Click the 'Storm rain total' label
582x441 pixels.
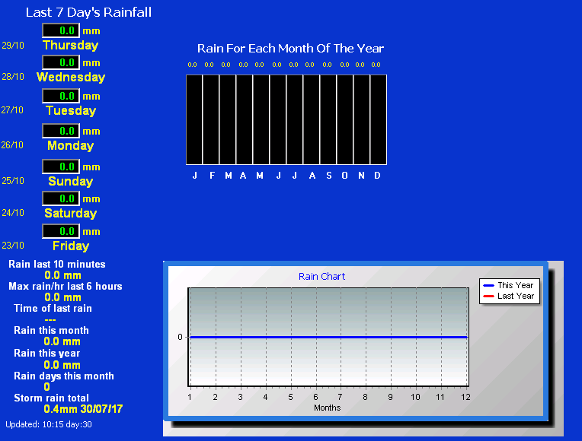51,398
